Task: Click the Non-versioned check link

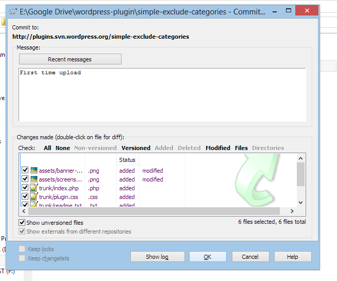Action: click(96, 148)
